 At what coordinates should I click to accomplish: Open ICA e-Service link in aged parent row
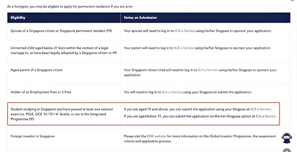(208, 70)
